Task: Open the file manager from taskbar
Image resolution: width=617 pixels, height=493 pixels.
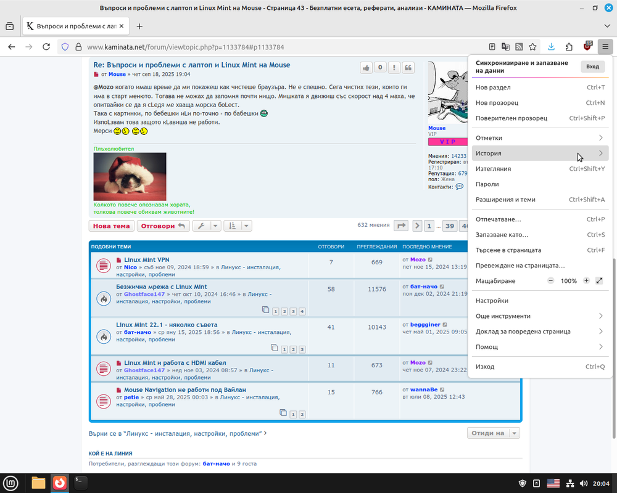Action: pyautogui.click(x=38, y=483)
